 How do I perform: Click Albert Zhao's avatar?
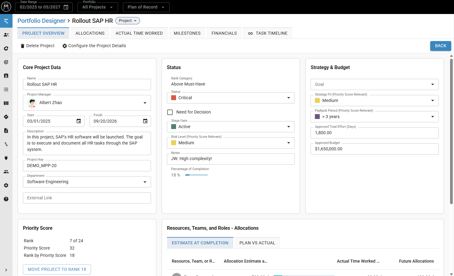[32, 103]
